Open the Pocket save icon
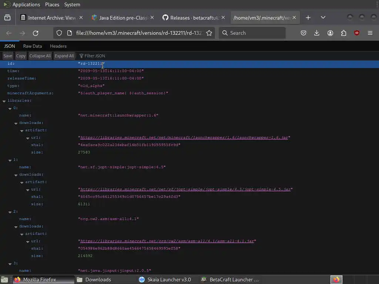 pos(303,33)
